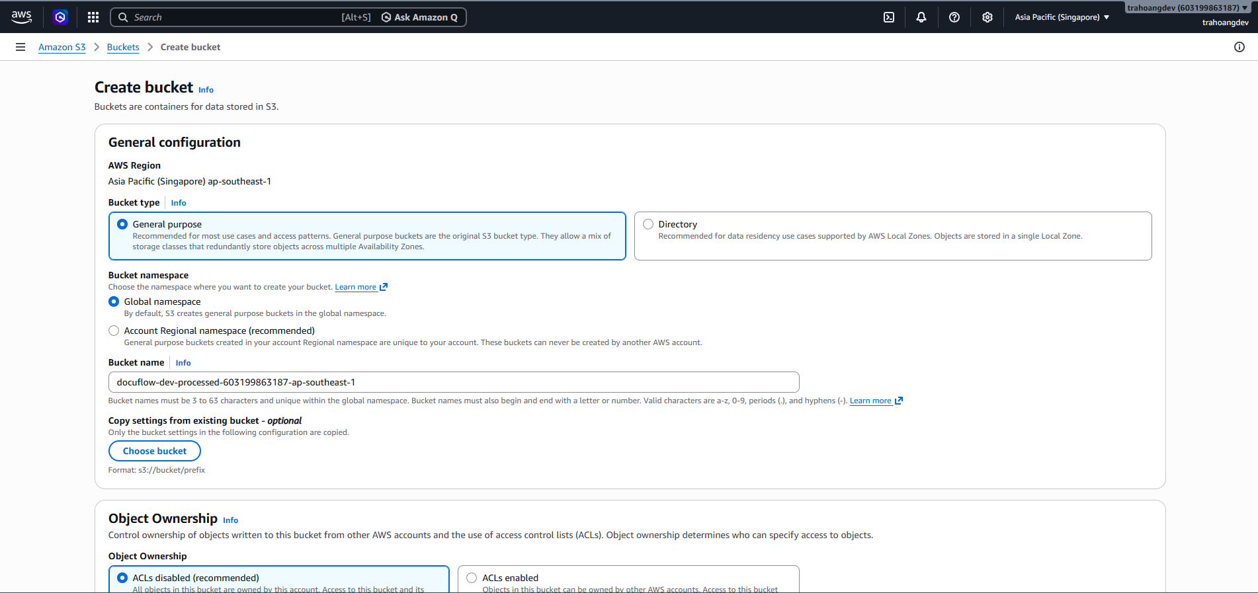Open the help question mark menu
This screenshot has width=1258, height=593.
coord(954,17)
